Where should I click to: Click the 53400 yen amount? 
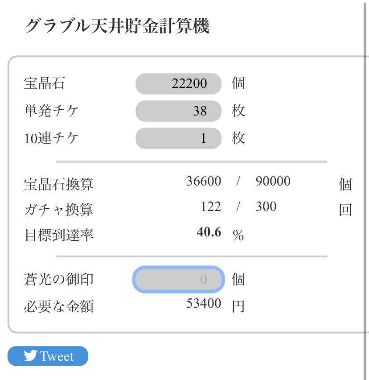[204, 304]
